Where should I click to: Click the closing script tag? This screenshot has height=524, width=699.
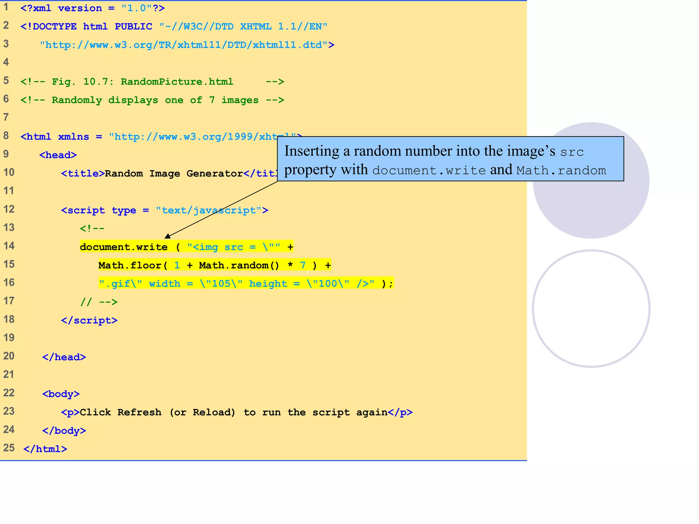pos(89,321)
